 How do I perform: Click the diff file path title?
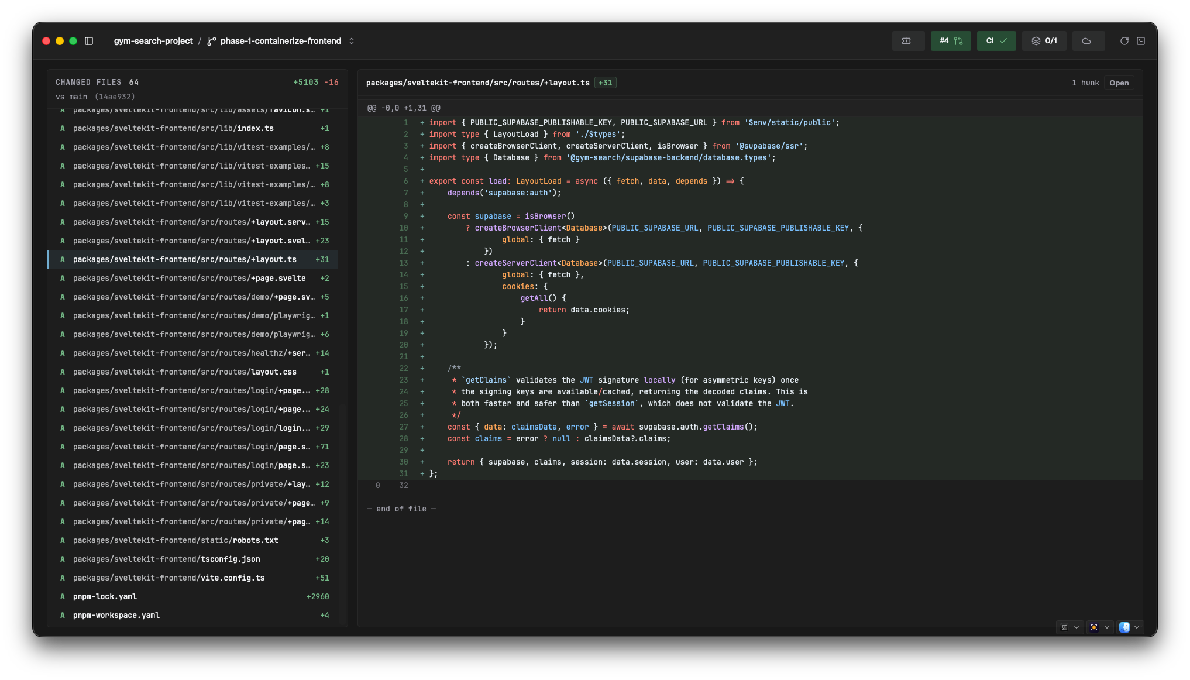pos(477,83)
